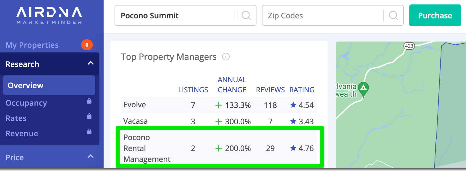The width and height of the screenshot is (466, 171).
Task: Click the star icon in Evolve rating
Action: coord(293,105)
